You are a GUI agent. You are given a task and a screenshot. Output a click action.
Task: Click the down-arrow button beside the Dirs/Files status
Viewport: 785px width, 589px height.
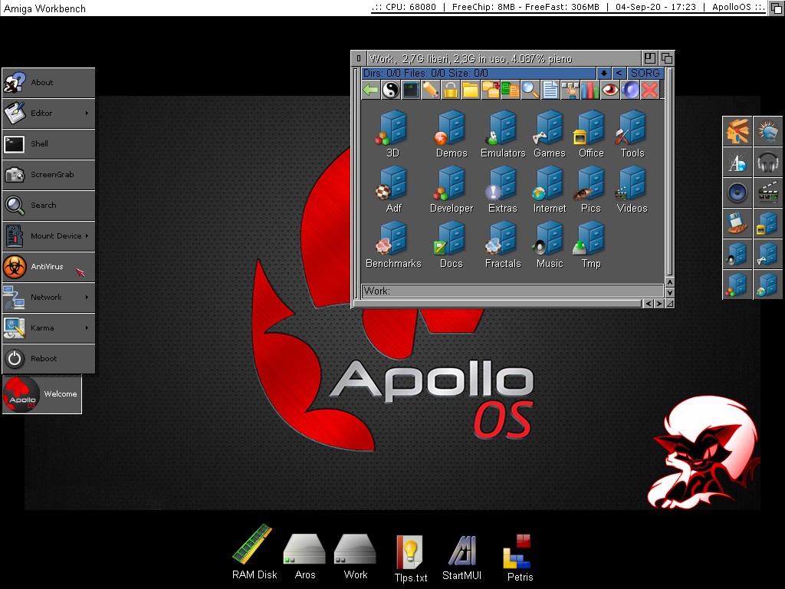(x=603, y=73)
